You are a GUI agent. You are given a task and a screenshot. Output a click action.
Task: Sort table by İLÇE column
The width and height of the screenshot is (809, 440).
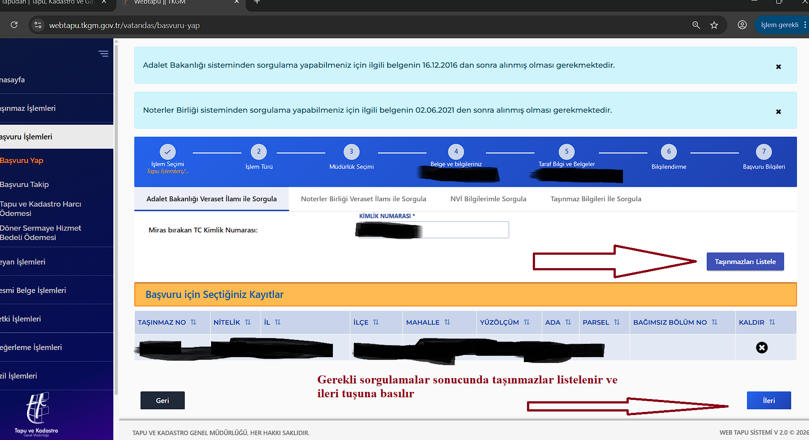376,322
